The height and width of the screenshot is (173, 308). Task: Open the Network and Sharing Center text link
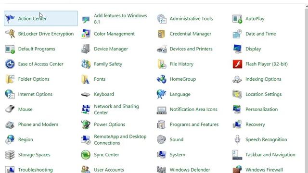coord(116,110)
